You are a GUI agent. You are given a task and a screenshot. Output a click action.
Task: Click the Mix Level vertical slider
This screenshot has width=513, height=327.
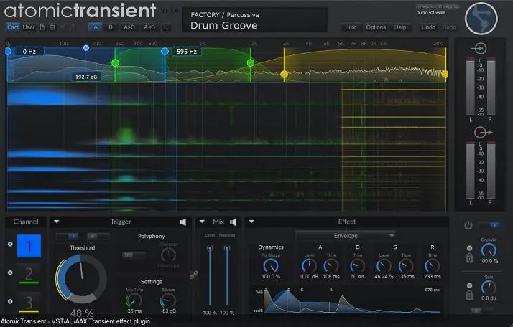click(210, 275)
